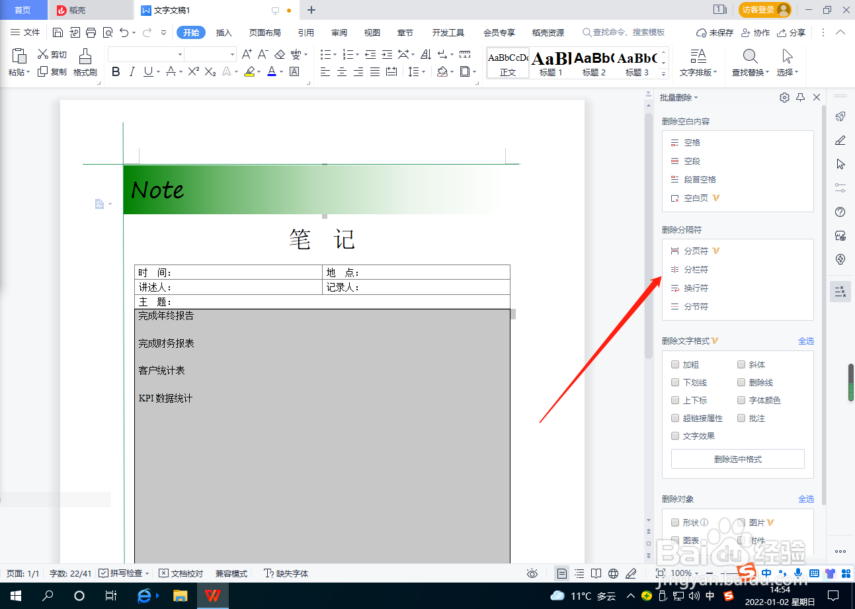Click the Paste clipboard icon

pos(19,56)
